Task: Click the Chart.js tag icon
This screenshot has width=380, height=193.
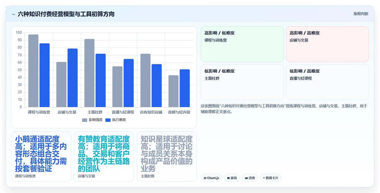Action: (205, 178)
